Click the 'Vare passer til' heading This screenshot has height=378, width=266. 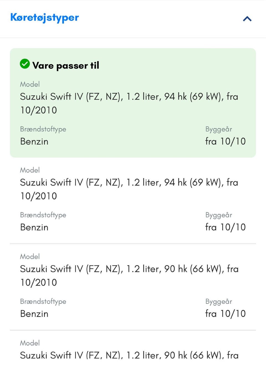click(66, 65)
